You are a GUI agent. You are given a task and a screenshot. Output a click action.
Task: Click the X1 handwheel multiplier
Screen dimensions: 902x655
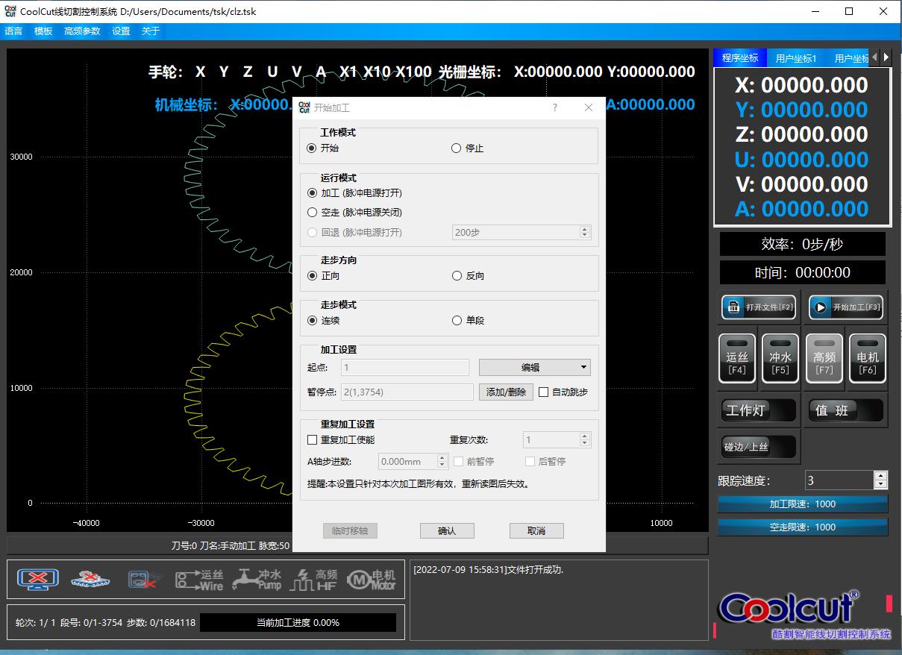click(348, 72)
